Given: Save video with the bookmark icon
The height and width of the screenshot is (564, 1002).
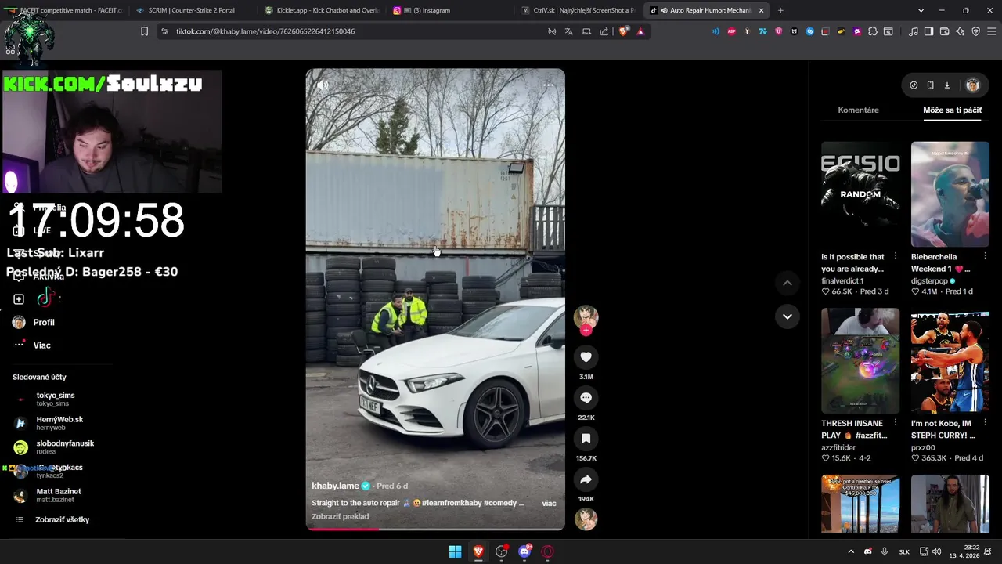Looking at the screenshot, I should point(586,439).
